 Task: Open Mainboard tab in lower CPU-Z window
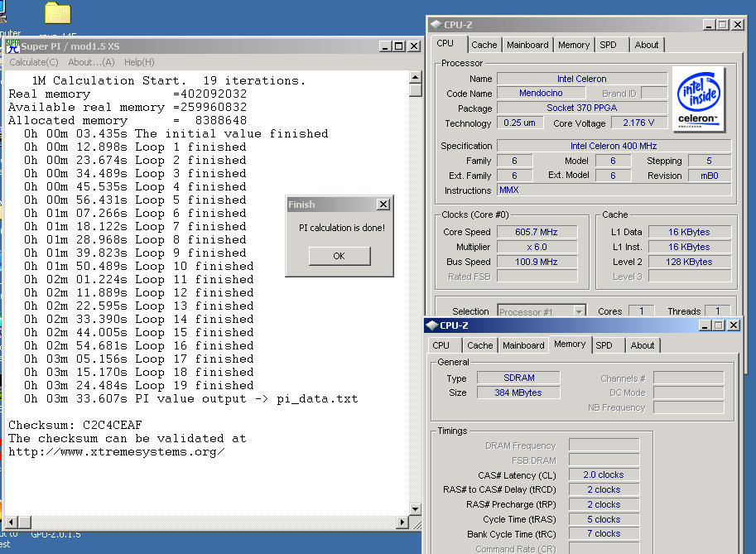[523, 345]
